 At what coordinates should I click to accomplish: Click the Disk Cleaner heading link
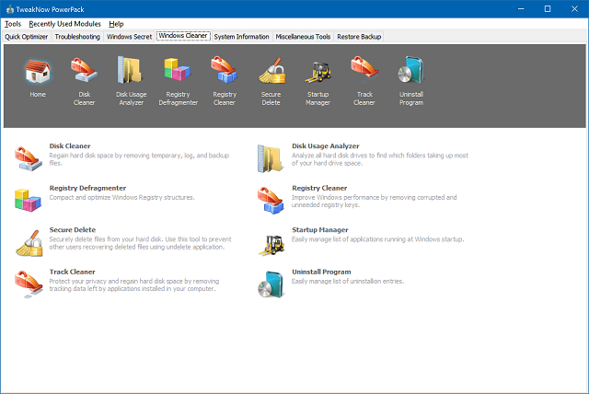point(70,146)
